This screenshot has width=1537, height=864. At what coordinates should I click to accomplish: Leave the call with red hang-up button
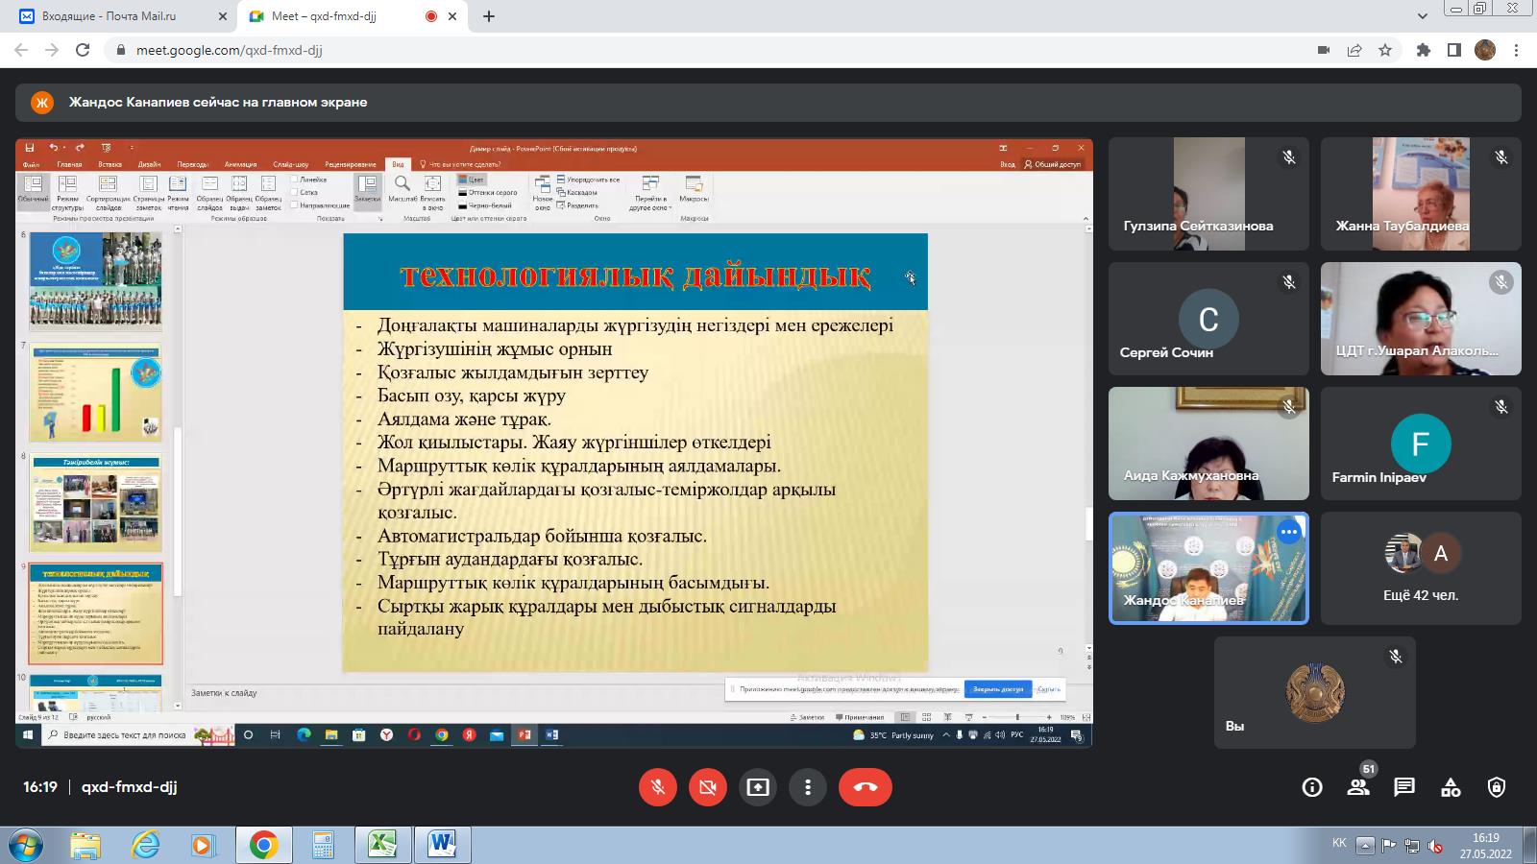[865, 787]
